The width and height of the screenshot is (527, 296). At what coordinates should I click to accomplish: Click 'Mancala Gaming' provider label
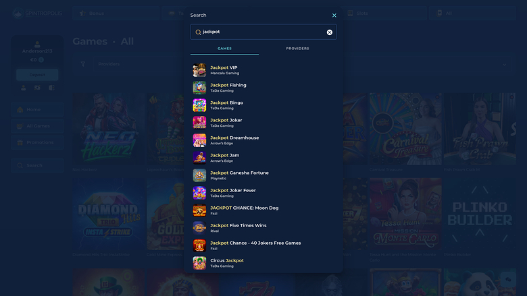[225, 73]
